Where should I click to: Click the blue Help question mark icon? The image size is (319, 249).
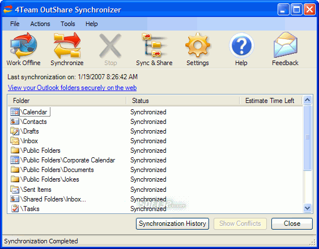tap(241, 45)
